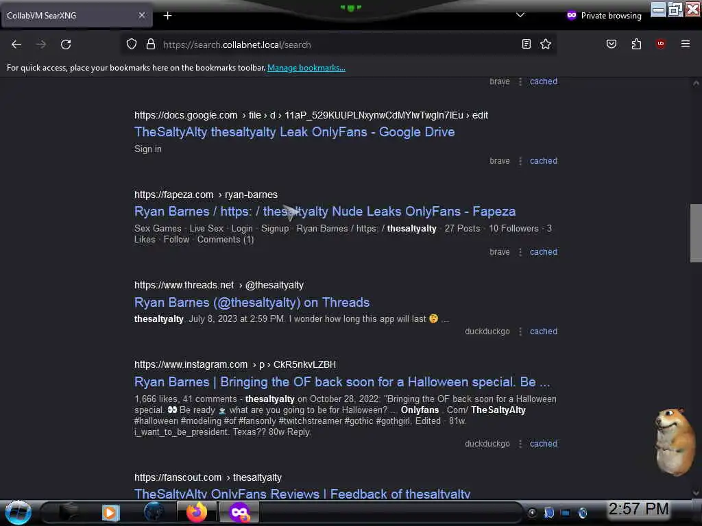Screen dimensions: 702x526
Task: Open dark folder taskbar icon
Action: pyautogui.click(x=68, y=512)
